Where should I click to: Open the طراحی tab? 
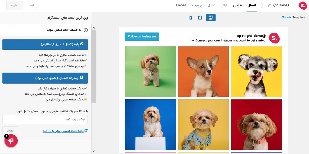pos(237,5)
